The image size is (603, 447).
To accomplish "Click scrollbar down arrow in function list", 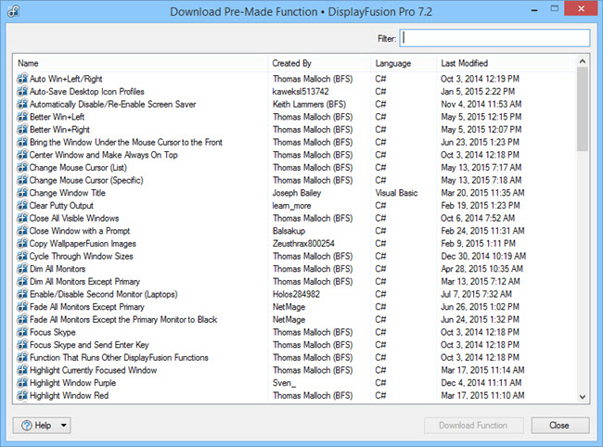I will click(x=583, y=397).
